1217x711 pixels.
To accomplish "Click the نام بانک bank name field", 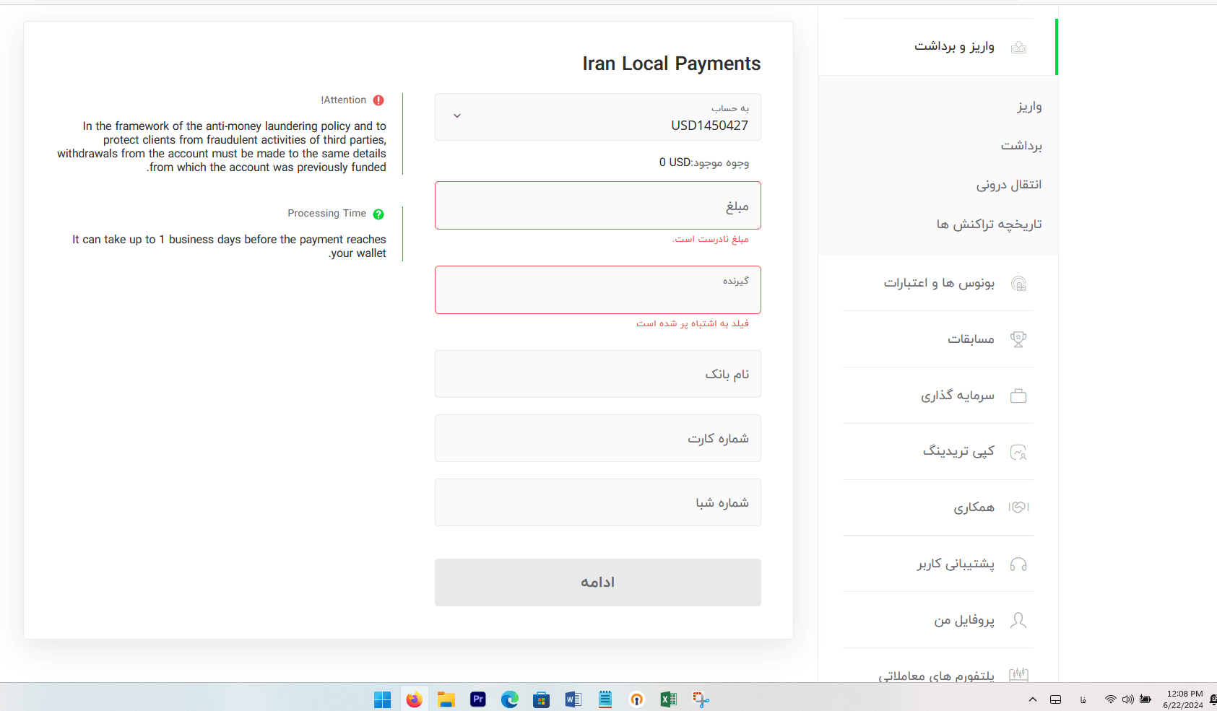I will click(598, 374).
